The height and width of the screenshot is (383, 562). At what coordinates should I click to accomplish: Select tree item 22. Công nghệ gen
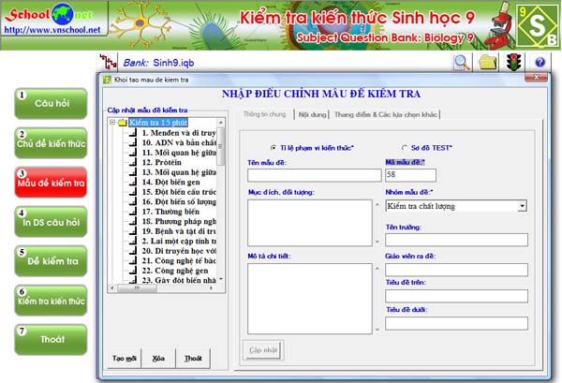[175, 271]
